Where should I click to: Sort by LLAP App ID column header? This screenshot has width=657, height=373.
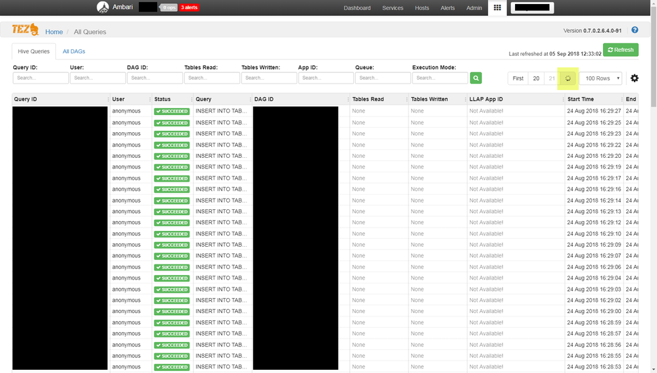point(486,99)
